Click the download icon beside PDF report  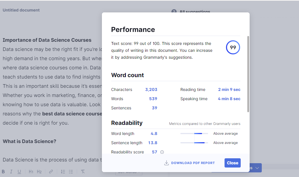(166, 163)
